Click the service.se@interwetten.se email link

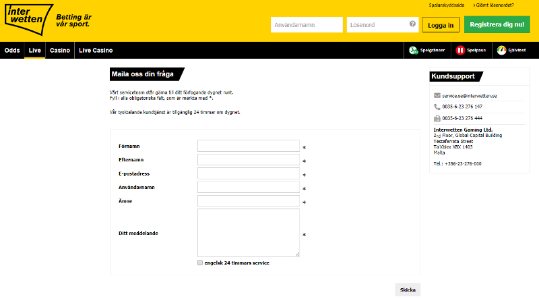(469, 96)
